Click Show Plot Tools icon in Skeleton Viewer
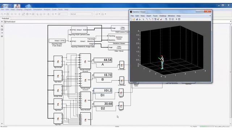232x130 pixels. pos(179,19)
